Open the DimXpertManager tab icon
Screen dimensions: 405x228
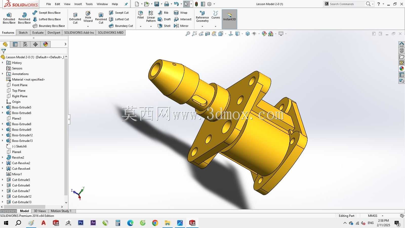pos(35,44)
